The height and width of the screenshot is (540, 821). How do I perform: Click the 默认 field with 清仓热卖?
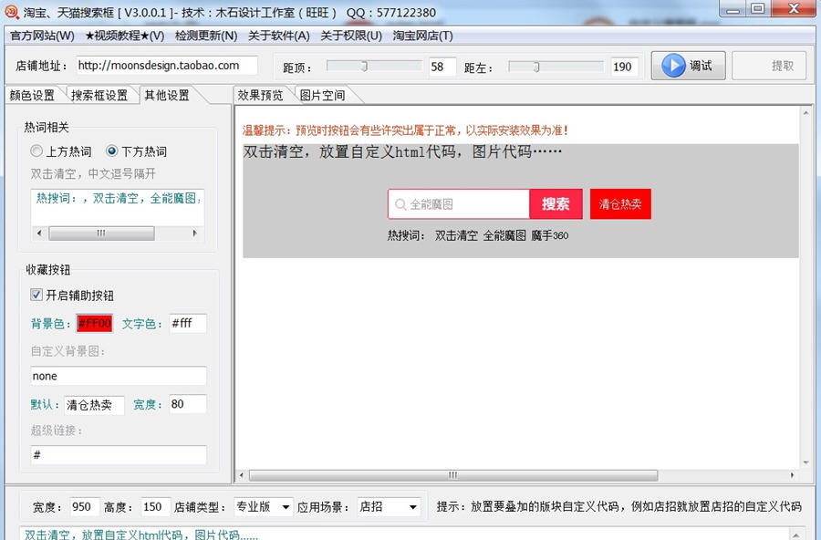(94, 404)
